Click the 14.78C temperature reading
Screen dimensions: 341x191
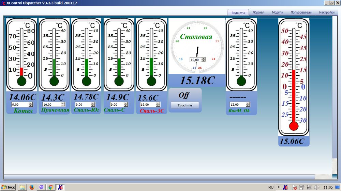(86, 97)
